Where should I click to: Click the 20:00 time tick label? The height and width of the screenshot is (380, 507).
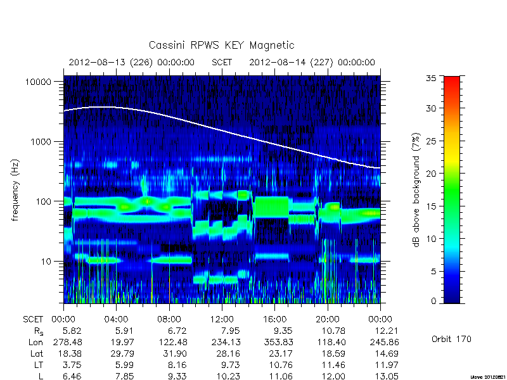[328, 320]
